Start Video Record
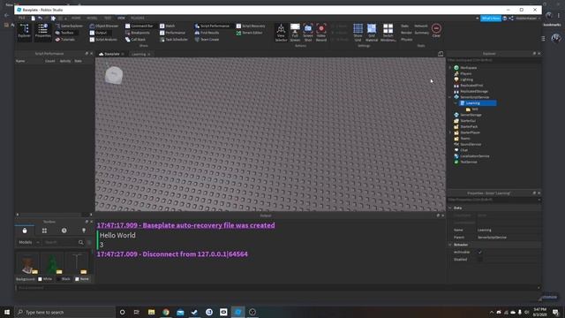This screenshot has height=318, width=565. [x=321, y=33]
